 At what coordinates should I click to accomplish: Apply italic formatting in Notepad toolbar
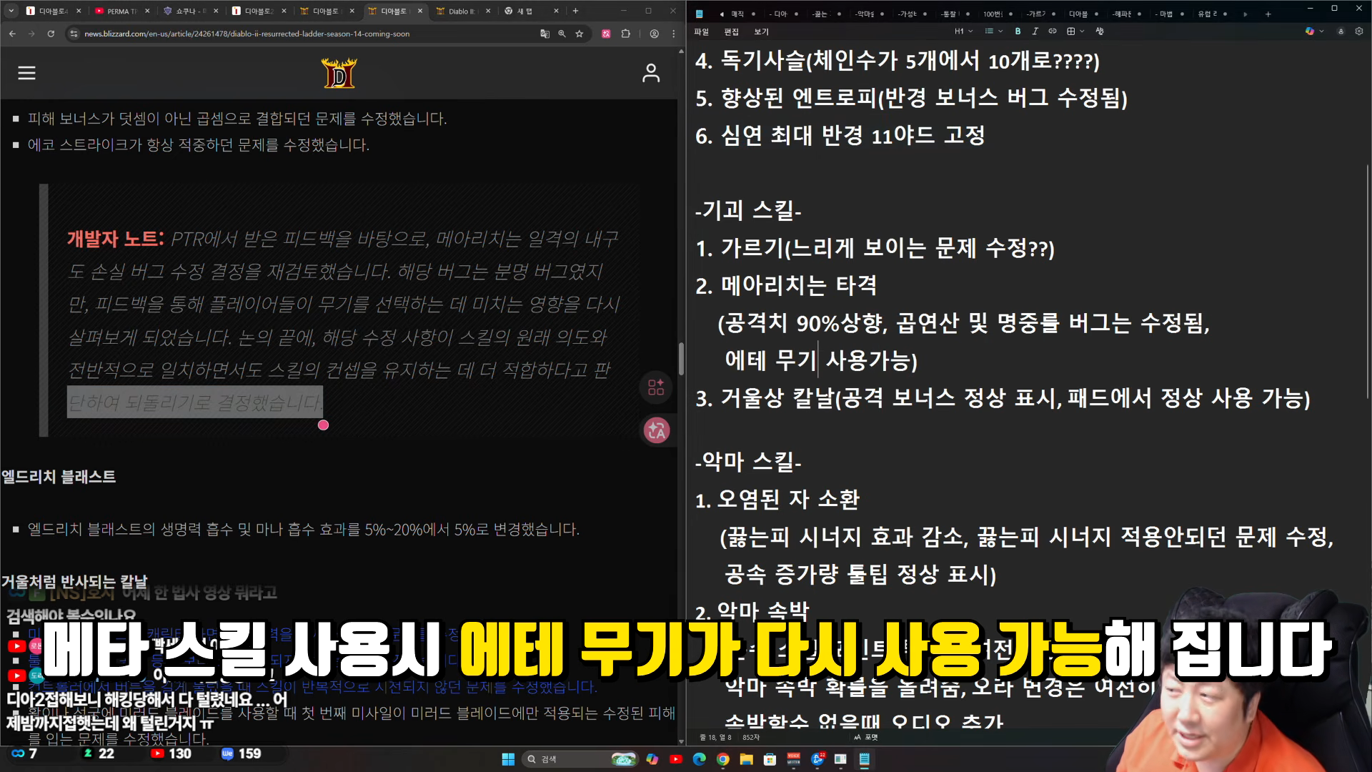(1035, 31)
